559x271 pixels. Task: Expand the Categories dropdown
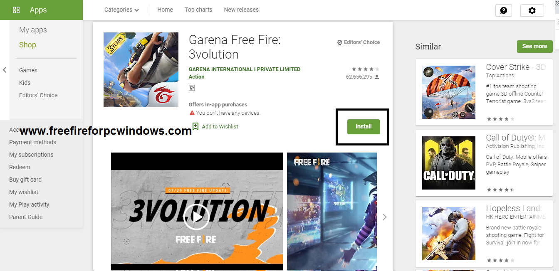tap(121, 10)
